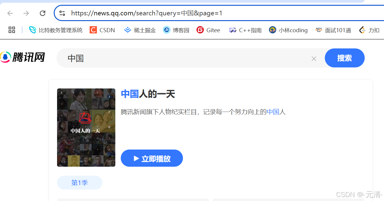
Task: Open the C++指南 bookmark
Action: coord(245,30)
